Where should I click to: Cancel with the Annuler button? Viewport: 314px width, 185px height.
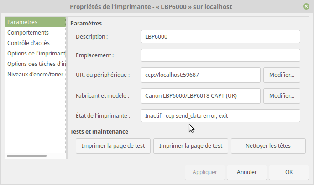click(246, 172)
